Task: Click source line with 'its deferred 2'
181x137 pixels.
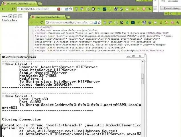Action: [x=99, y=51]
